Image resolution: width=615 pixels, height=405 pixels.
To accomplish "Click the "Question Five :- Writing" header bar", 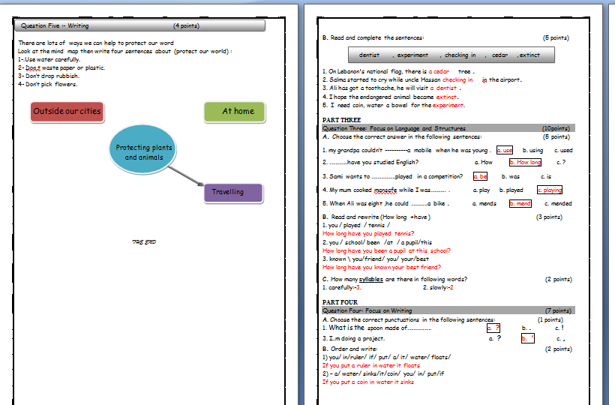I will tap(140, 26).
